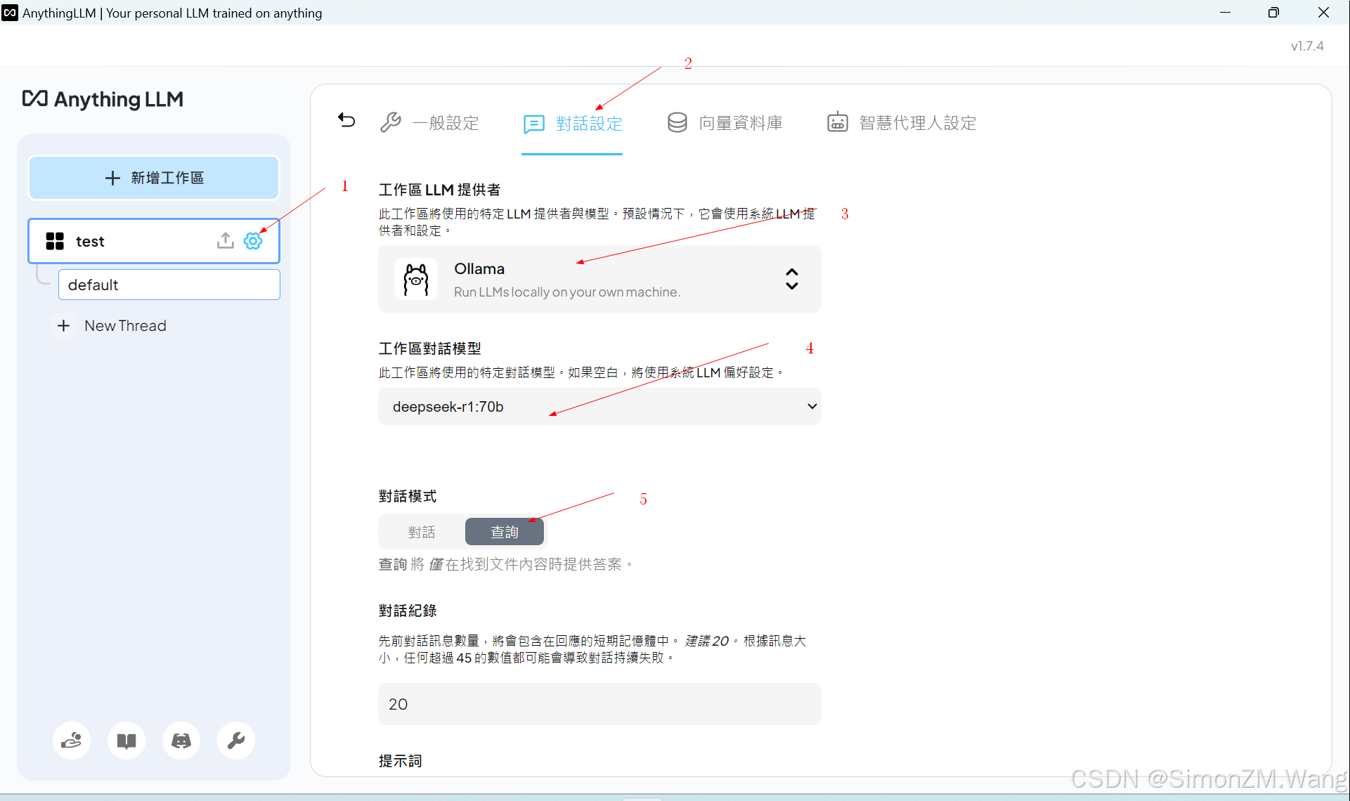1350x801 pixels.
Task: Open the 智慧代理人設定 tab
Action: click(x=902, y=123)
